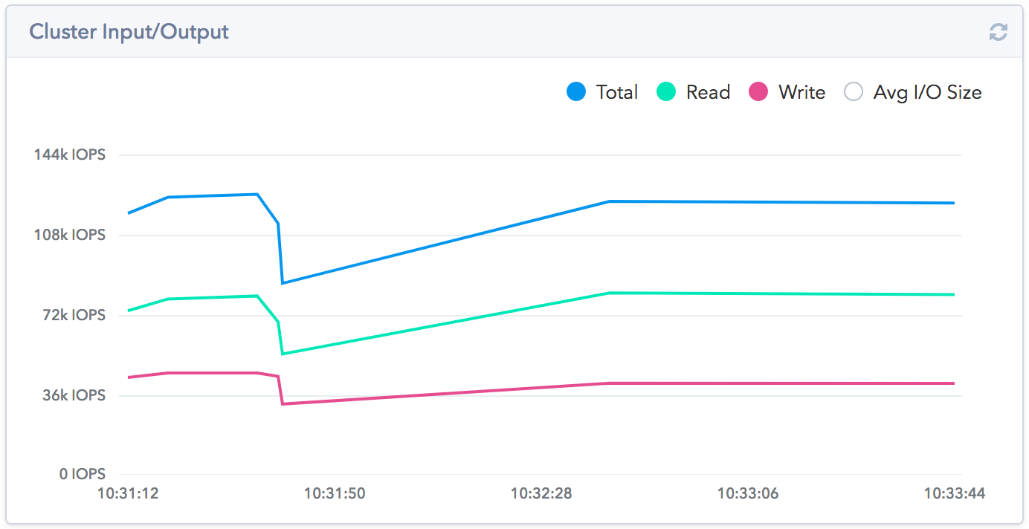Enable the Avg I/O Size legend circle

(854, 92)
